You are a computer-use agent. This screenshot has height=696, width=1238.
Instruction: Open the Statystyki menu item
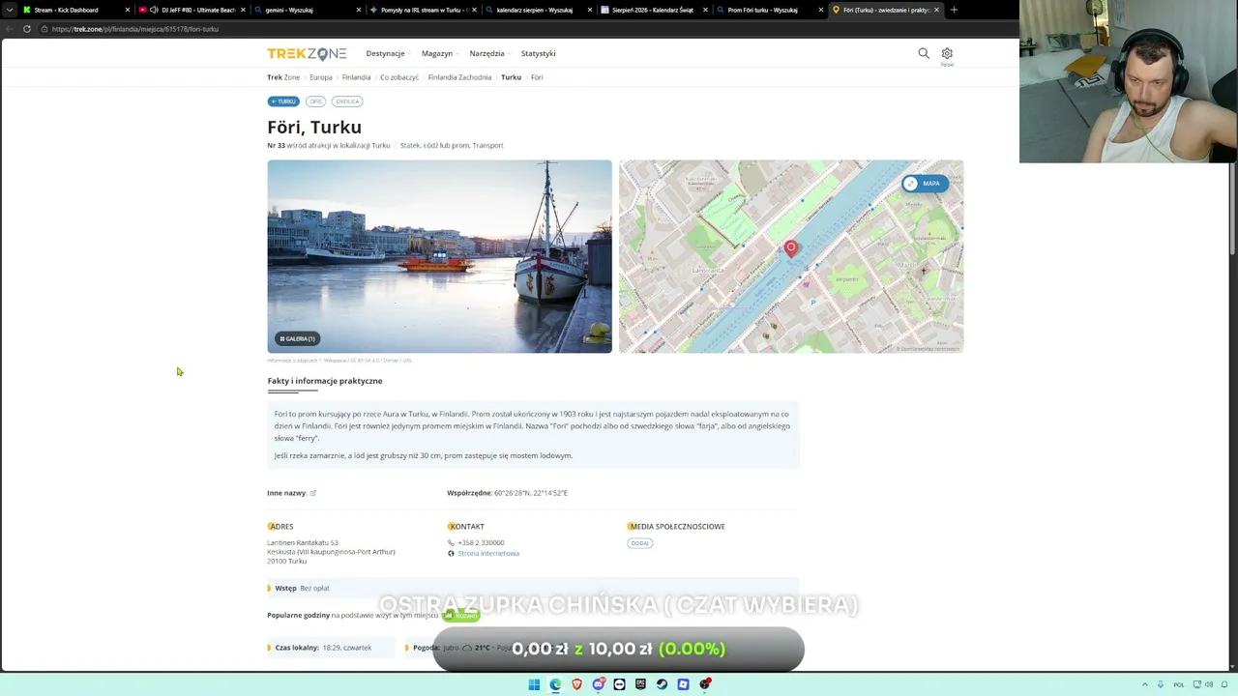click(x=538, y=53)
